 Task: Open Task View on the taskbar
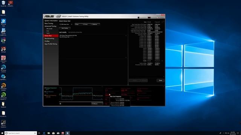point(39,133)
